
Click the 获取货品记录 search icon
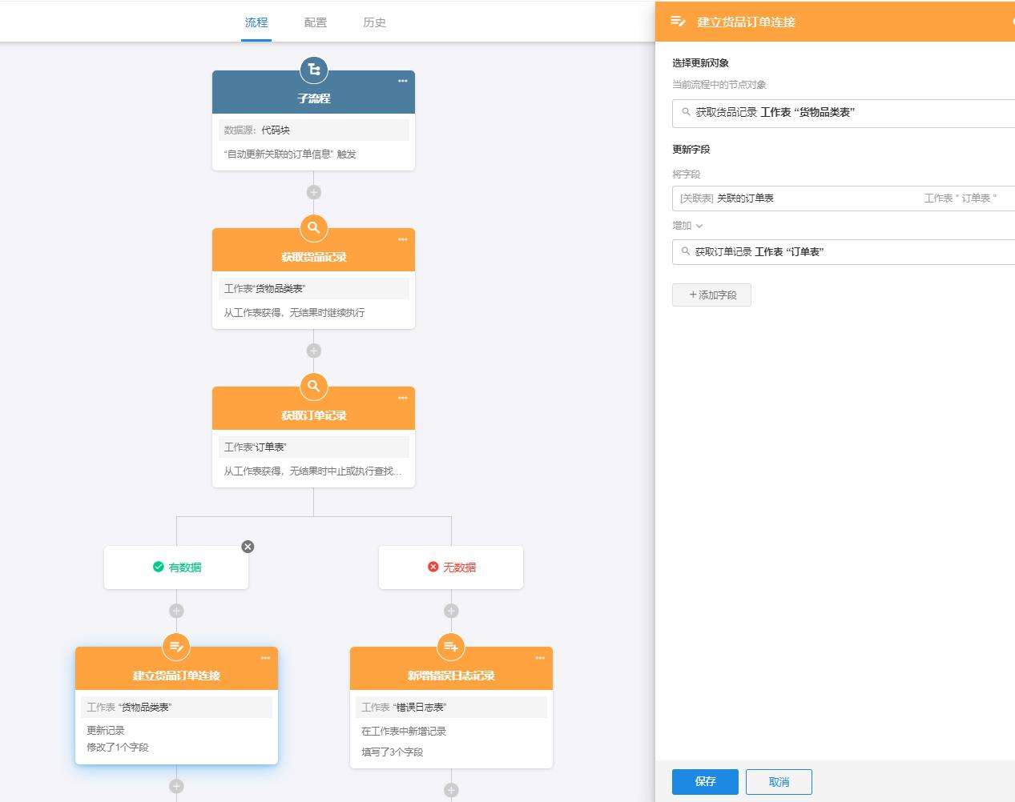[x=313, y=227]
